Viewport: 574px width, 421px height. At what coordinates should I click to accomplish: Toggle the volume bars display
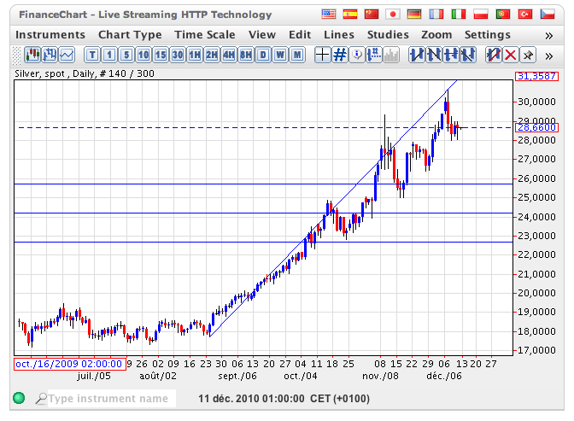390,55
